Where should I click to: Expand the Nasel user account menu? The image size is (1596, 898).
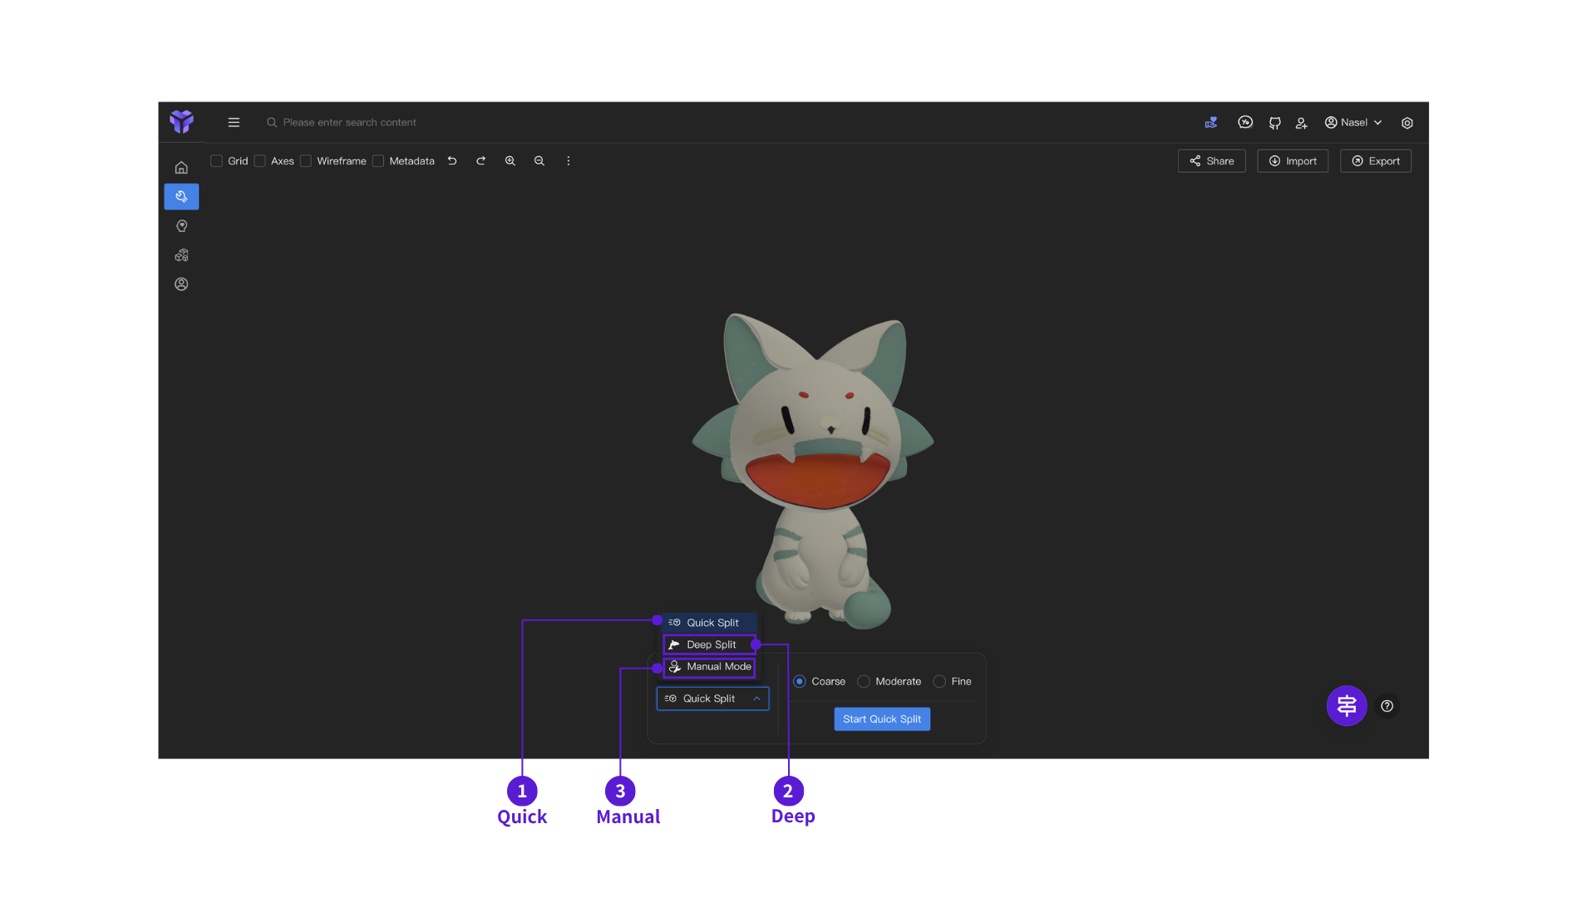tap(1353, 123)
